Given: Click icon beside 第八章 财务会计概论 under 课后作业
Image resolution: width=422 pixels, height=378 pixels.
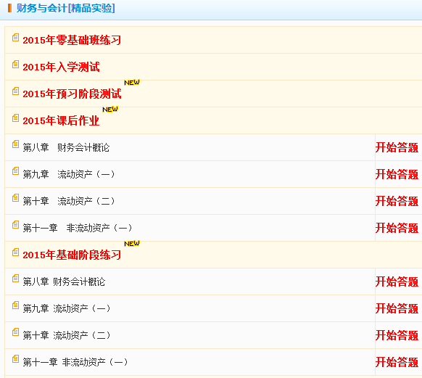Looking at the screenshot, I should 16,144.
